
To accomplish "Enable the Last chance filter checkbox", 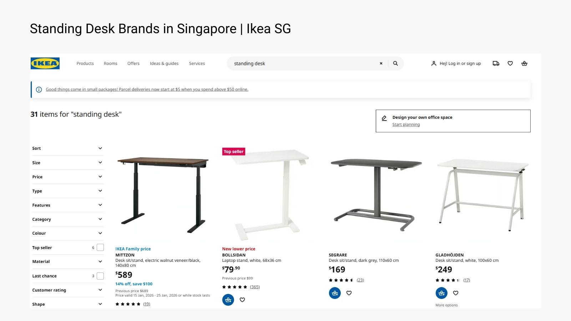I will pos(100,275).
